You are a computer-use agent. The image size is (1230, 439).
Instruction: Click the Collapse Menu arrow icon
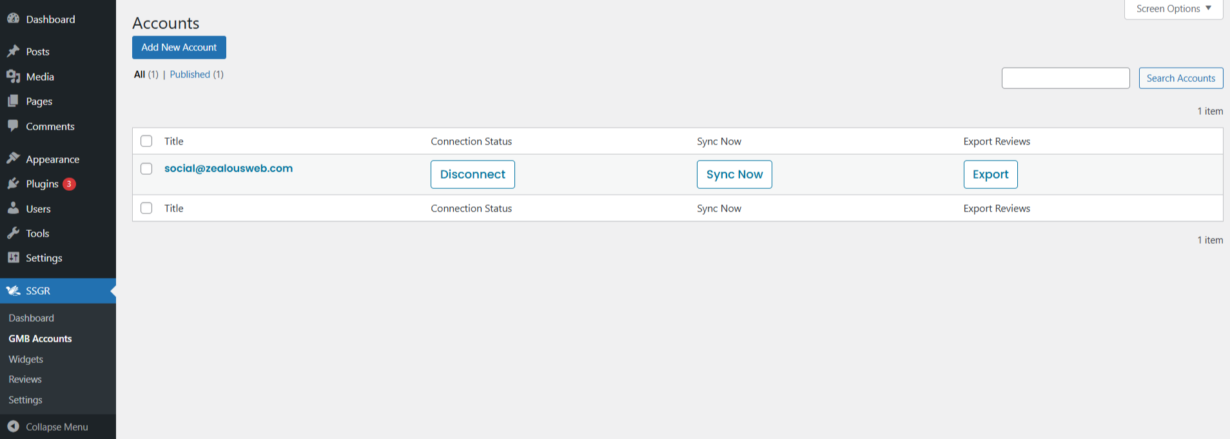13,426
